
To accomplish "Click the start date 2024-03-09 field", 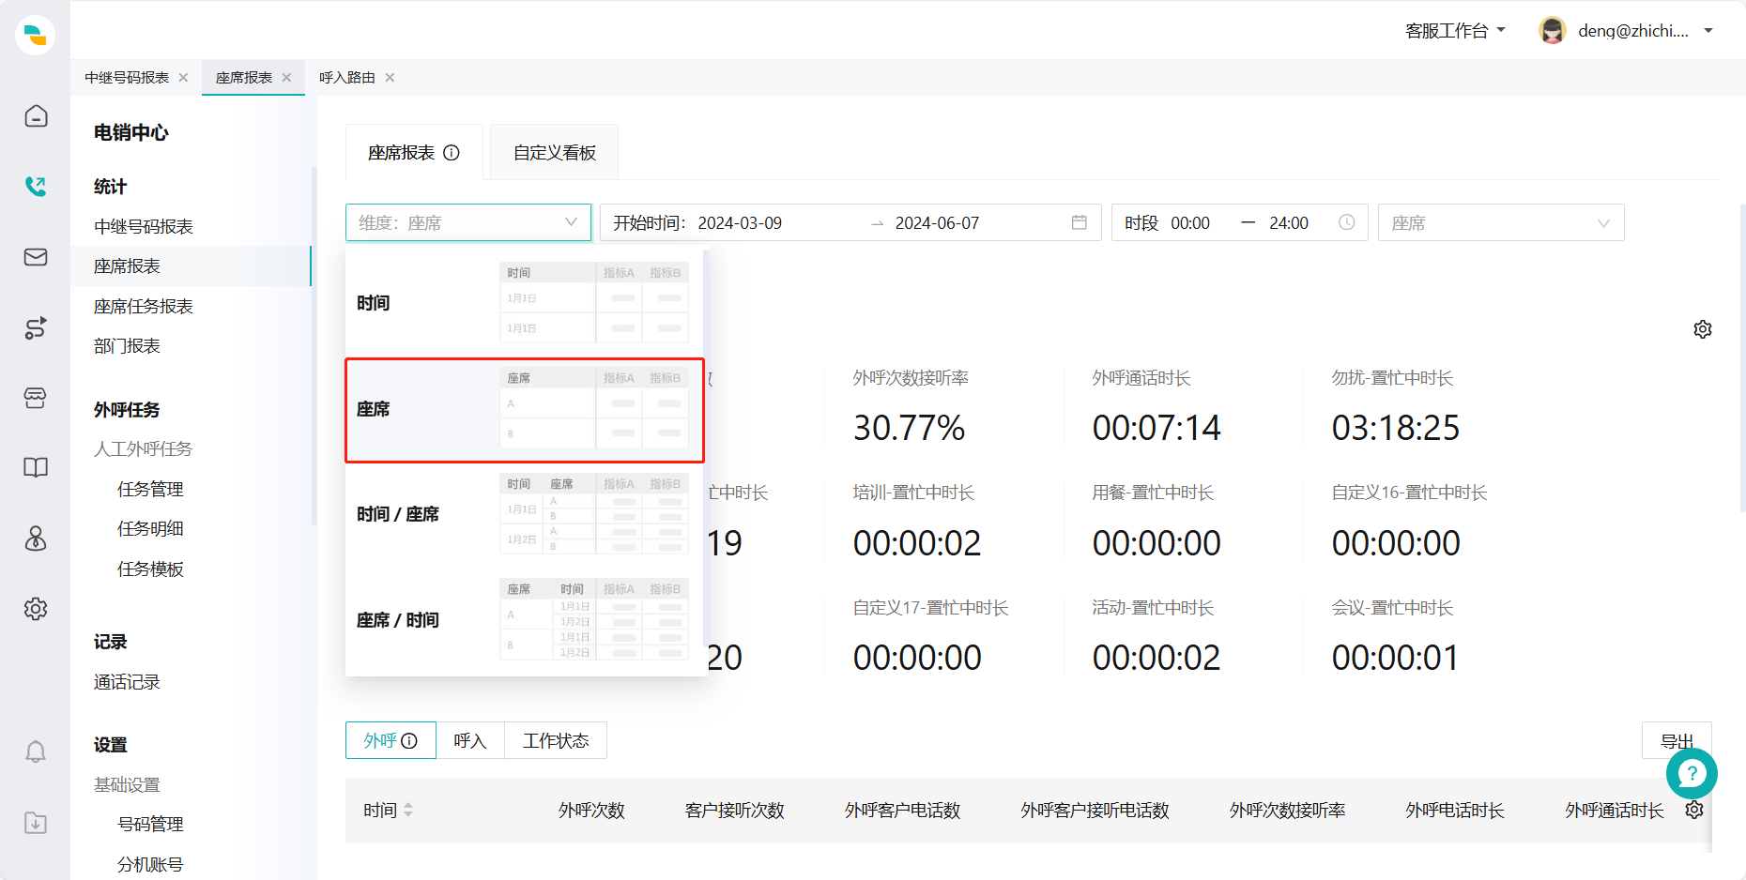I will (x=740, y=223).
